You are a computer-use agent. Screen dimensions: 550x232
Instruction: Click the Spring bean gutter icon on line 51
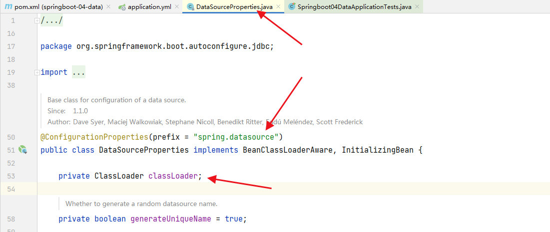23,150
